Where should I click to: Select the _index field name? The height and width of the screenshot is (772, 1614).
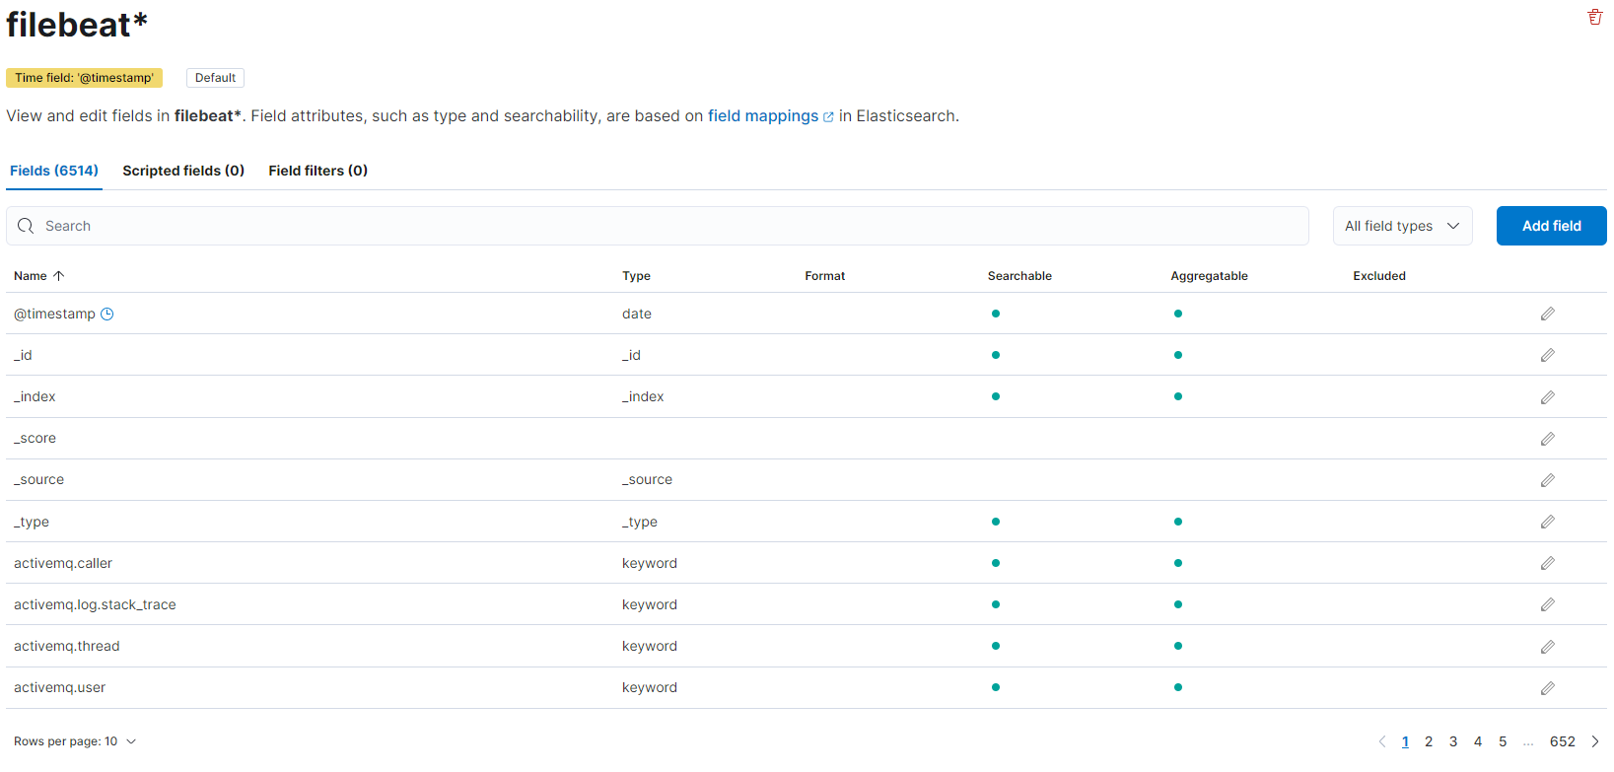pos(35,396)
